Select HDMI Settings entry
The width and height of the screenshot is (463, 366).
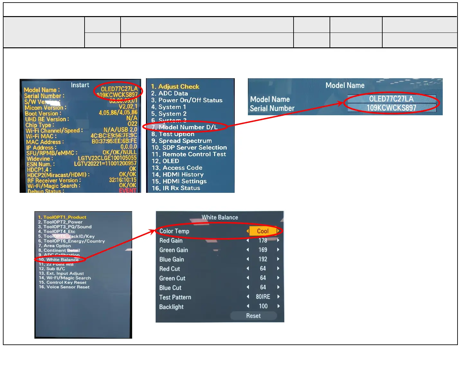[179, 181]
